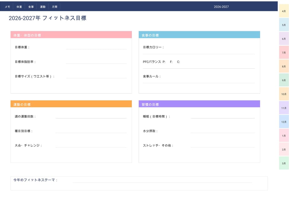
Task: Open the 食事 tab
Action: pos(31,7)
